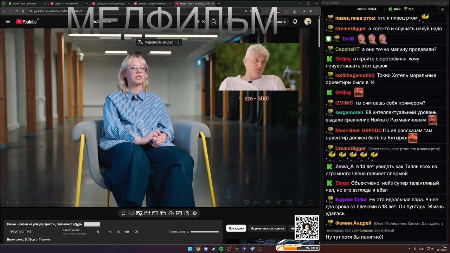Screen dimensions: 450x253
Task: Click the camera screenshot icon
Action: [x=187, y=213]
